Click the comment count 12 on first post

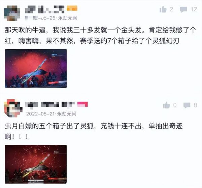[x=194, y=9]
